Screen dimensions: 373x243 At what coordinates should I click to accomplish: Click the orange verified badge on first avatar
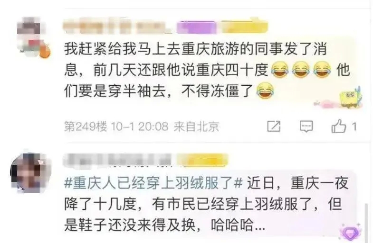coord(45,52)
